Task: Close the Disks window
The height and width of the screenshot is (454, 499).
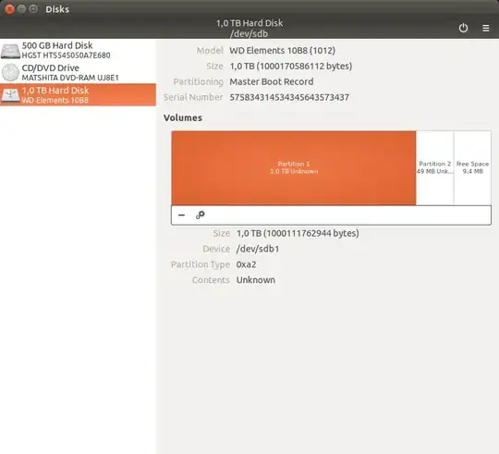Action: point(9,9)
